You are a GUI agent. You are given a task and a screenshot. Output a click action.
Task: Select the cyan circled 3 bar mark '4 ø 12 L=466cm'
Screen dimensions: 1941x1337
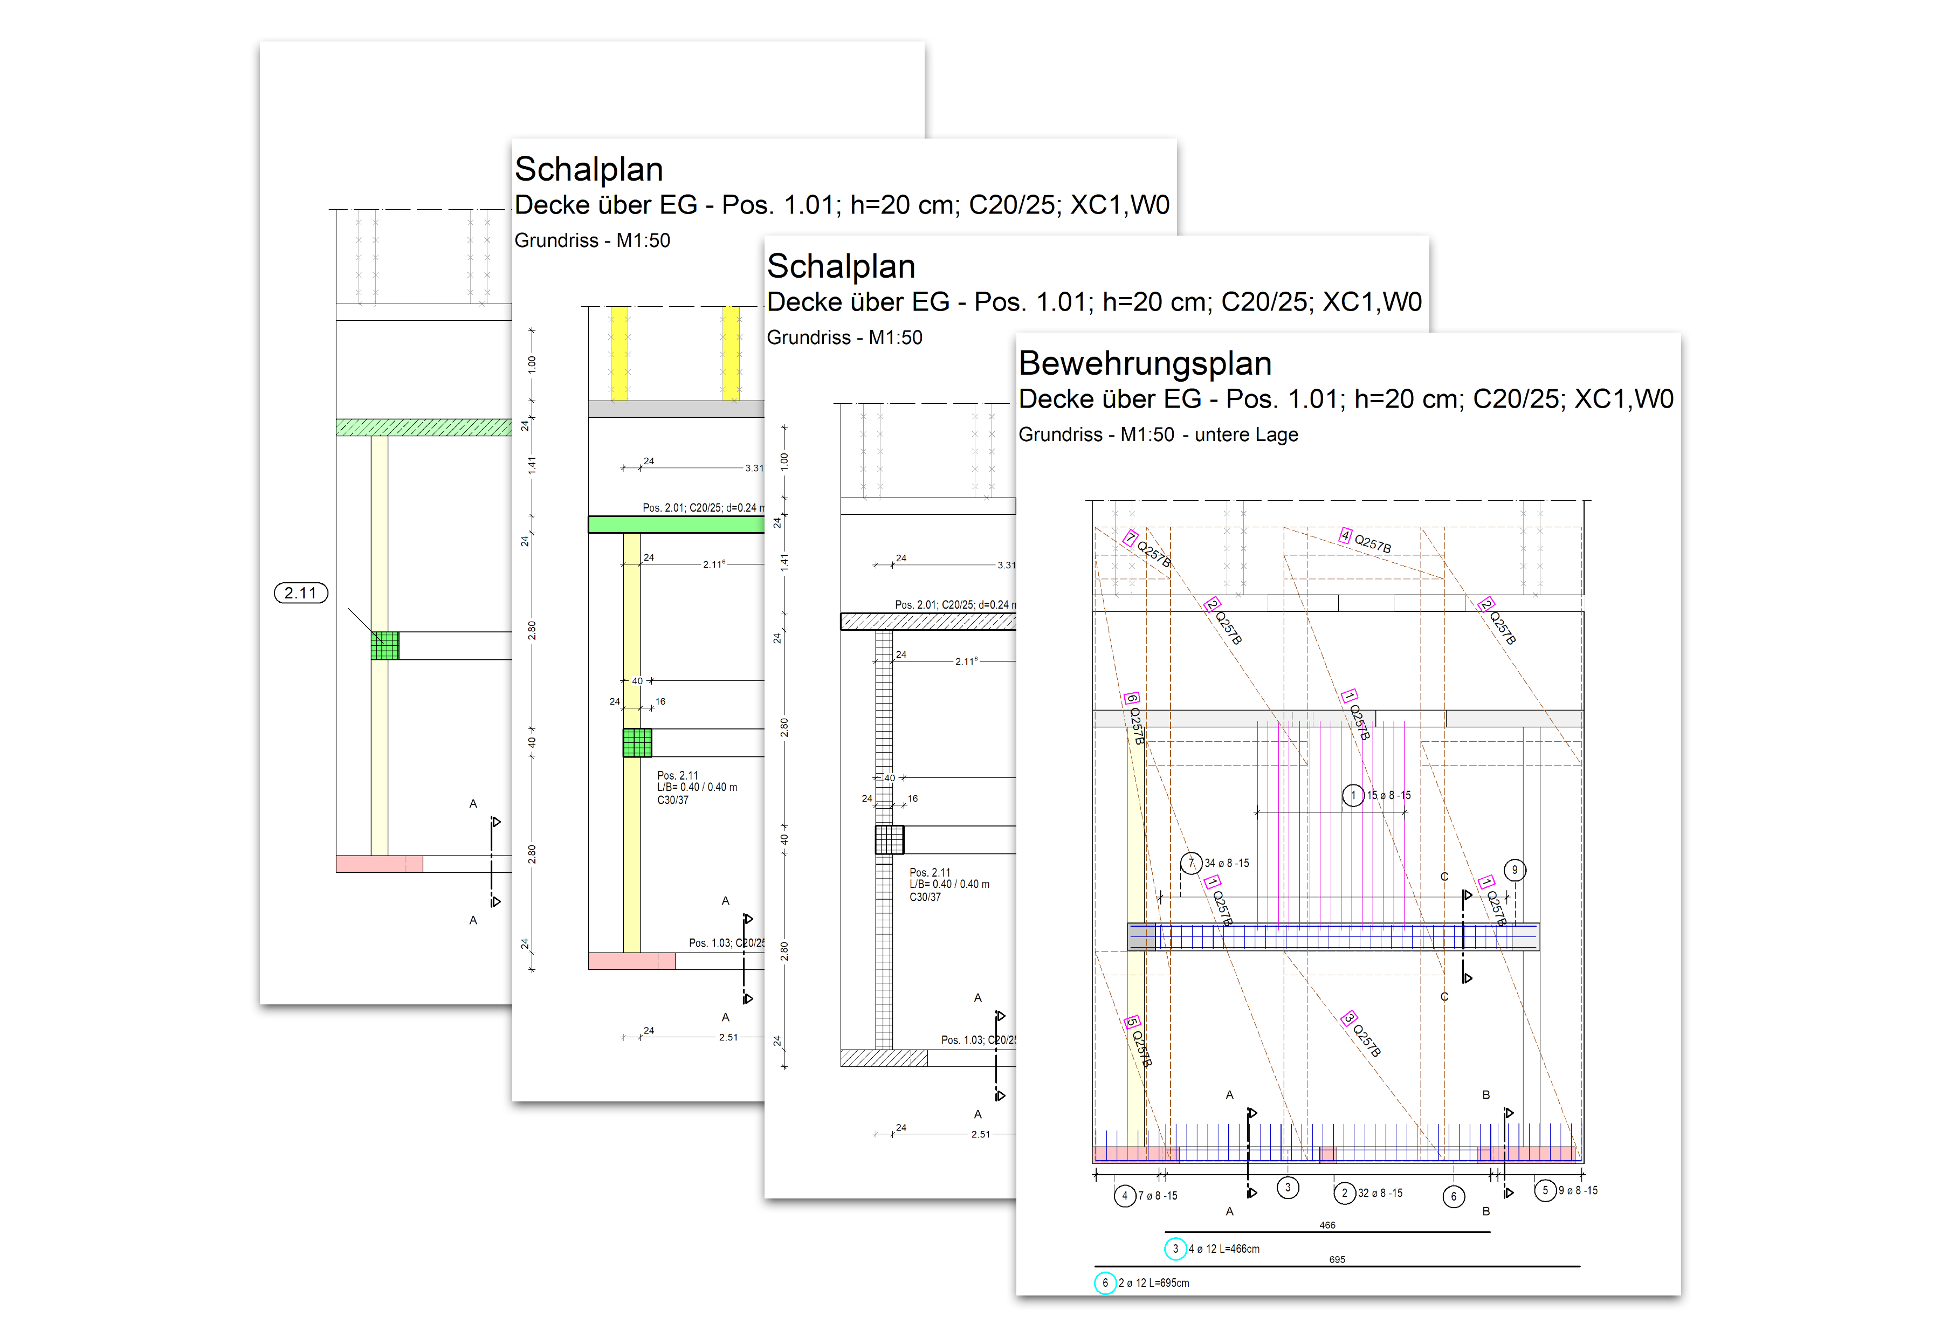coord(1175,1249)
